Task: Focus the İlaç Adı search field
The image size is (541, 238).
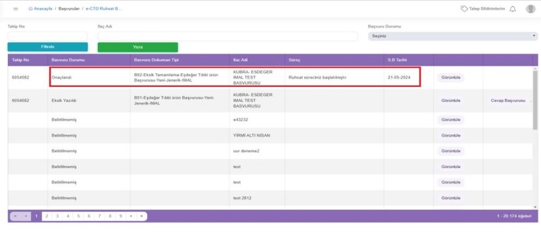Action: tap(228, 36)
